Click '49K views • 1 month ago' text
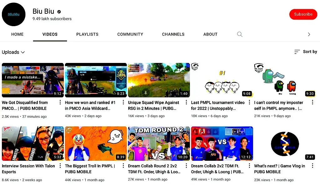The height and width of the screenshot is (186, 320). [x=211, y=179]
